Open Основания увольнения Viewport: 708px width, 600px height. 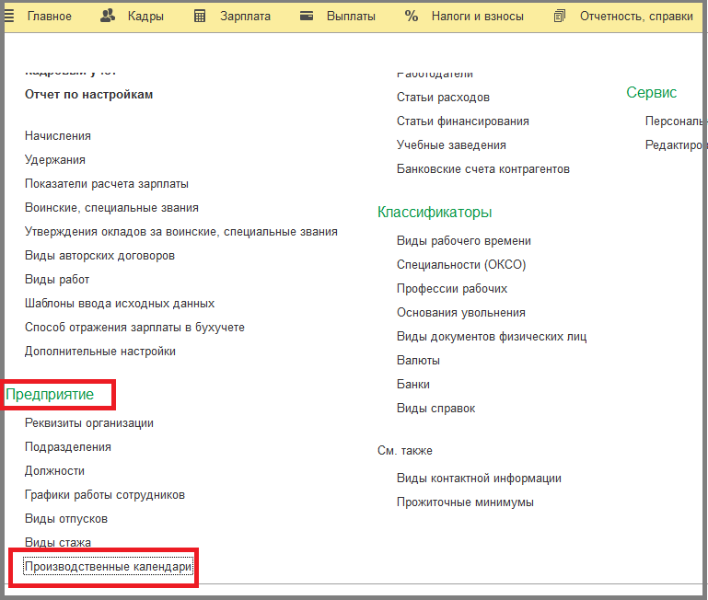(x=461, y=313)
